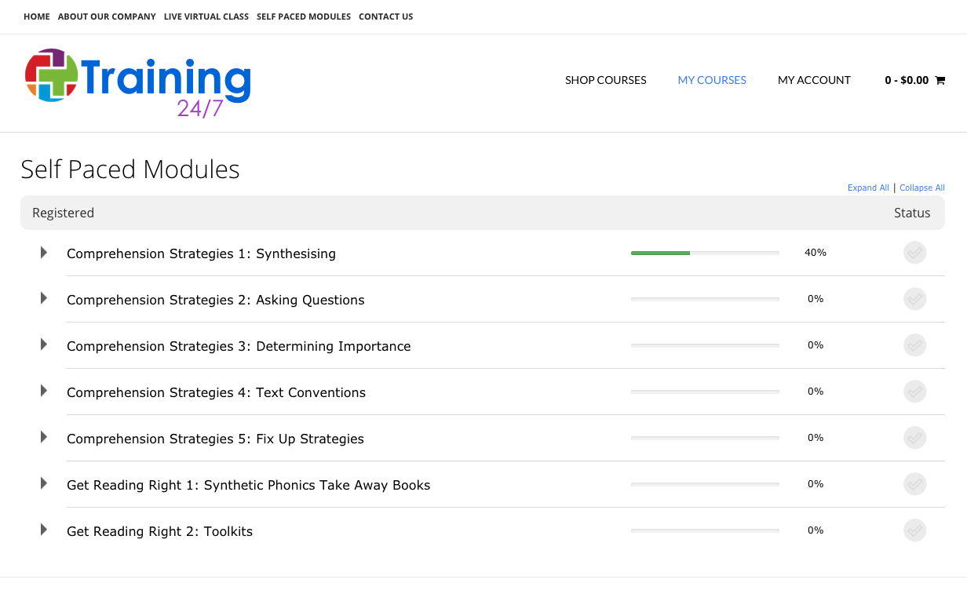Viewport: 967px width, 594px height.
Task: Click the Expand All link
Action: 868,188
